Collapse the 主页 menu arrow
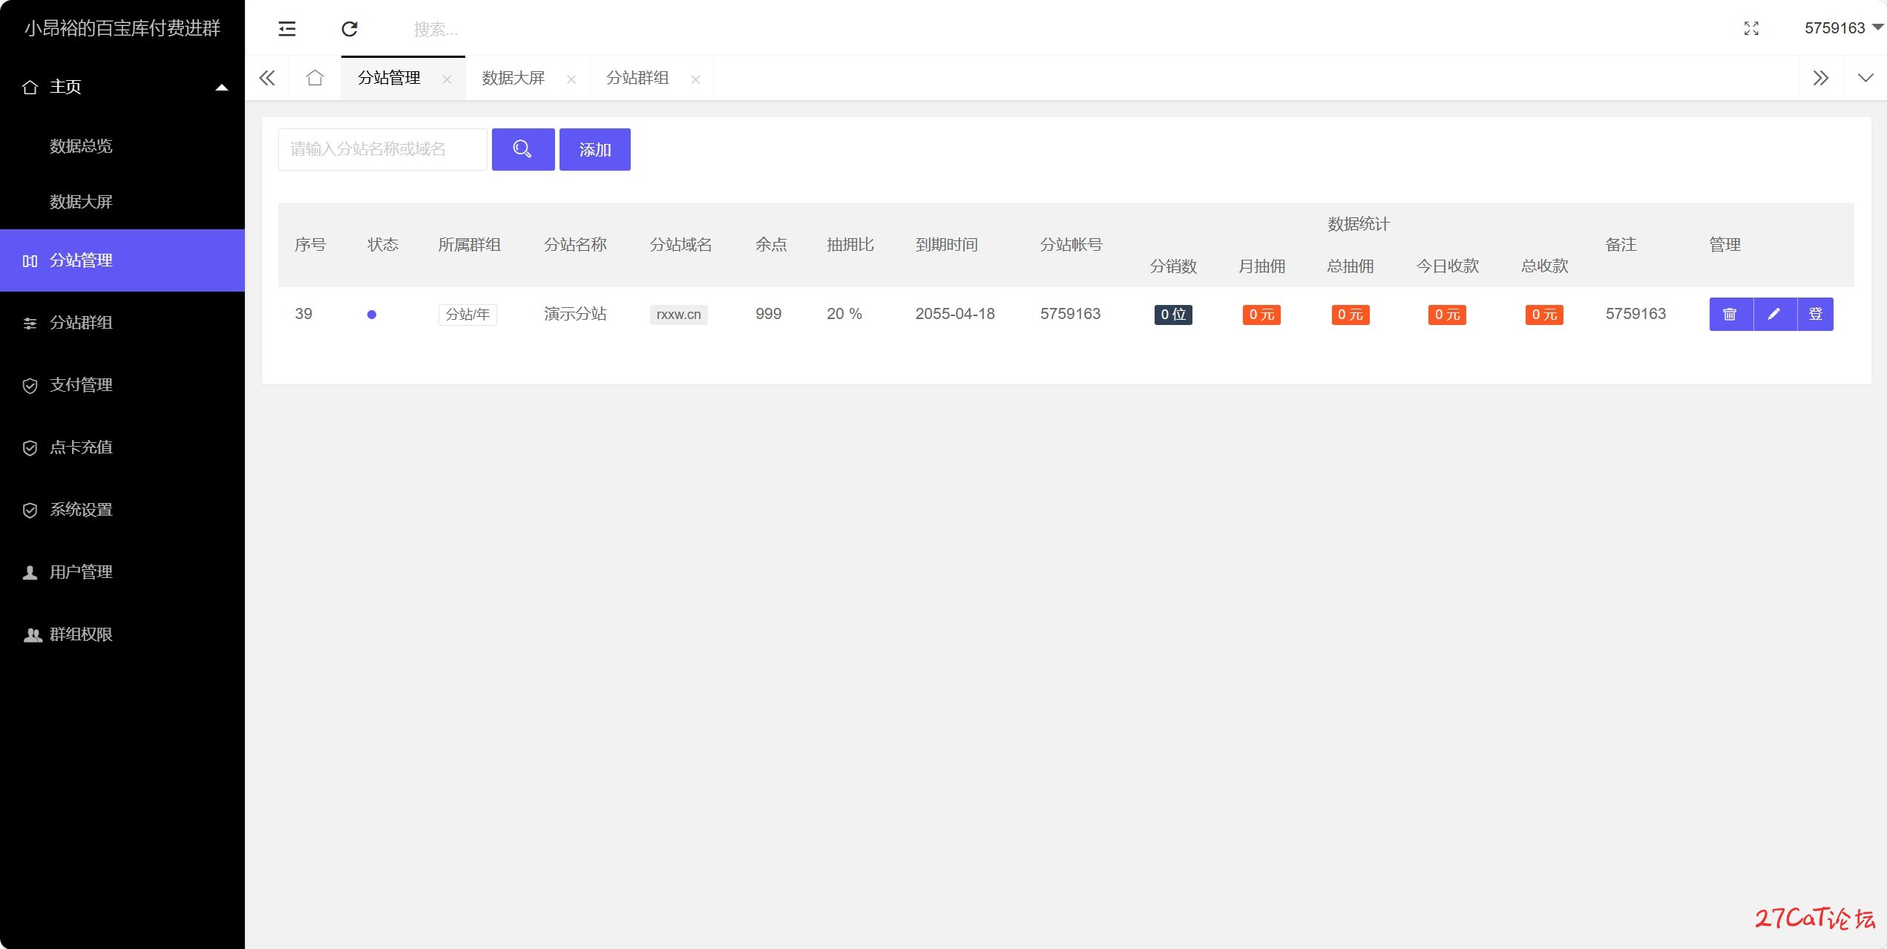This screenshot has width=1887, height=949. (x=221, y=88)
